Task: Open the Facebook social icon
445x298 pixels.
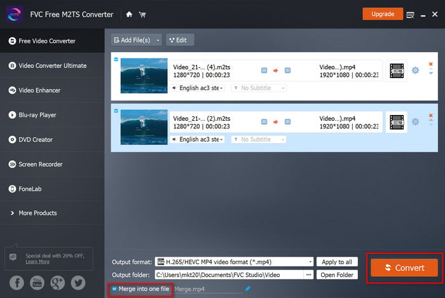Action: (17, 282)
